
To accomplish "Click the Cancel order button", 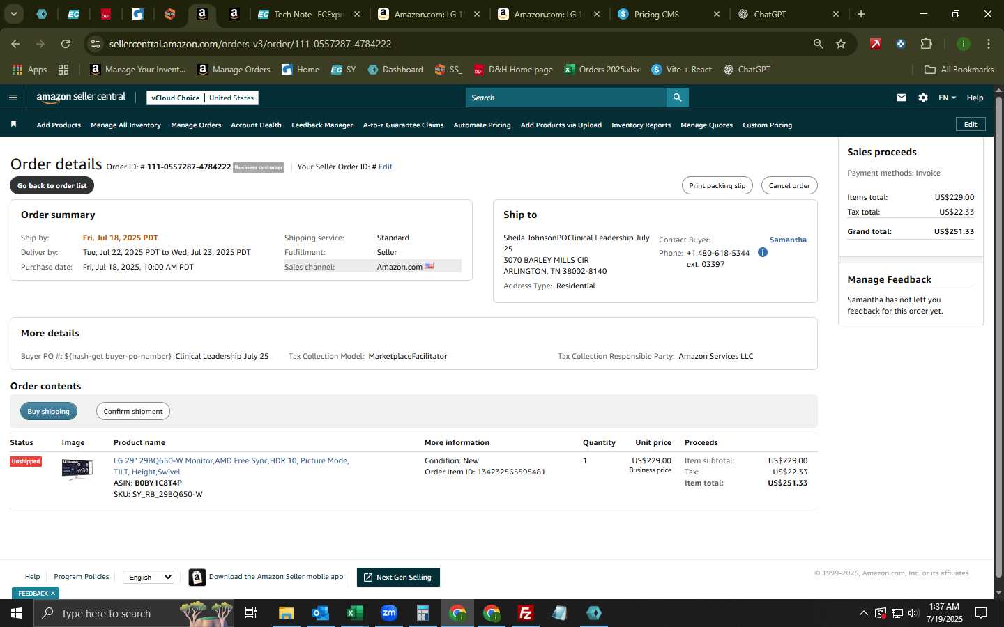I will pyautogui.click(x=789, y=185).
